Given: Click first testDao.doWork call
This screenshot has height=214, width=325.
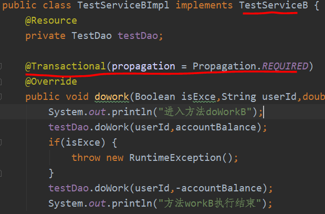Looking at the screenshot, I should 95,127.
